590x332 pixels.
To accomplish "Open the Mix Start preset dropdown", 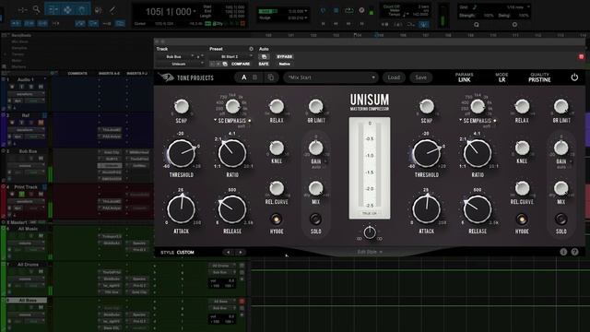I will coord(330,77).
